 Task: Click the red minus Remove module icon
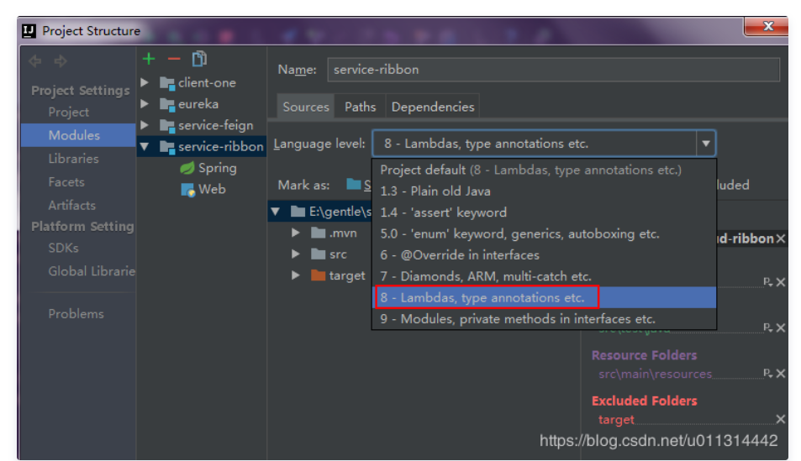(174, 59)
